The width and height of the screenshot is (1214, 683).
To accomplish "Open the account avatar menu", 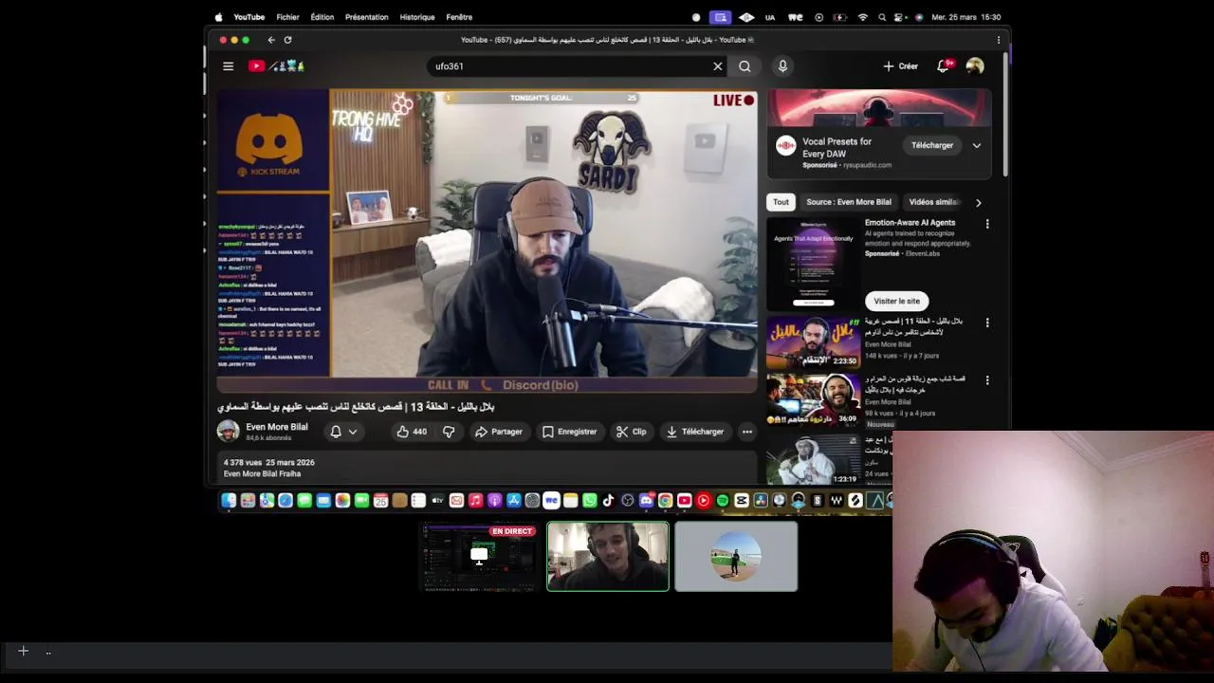I will coord(975,66).
